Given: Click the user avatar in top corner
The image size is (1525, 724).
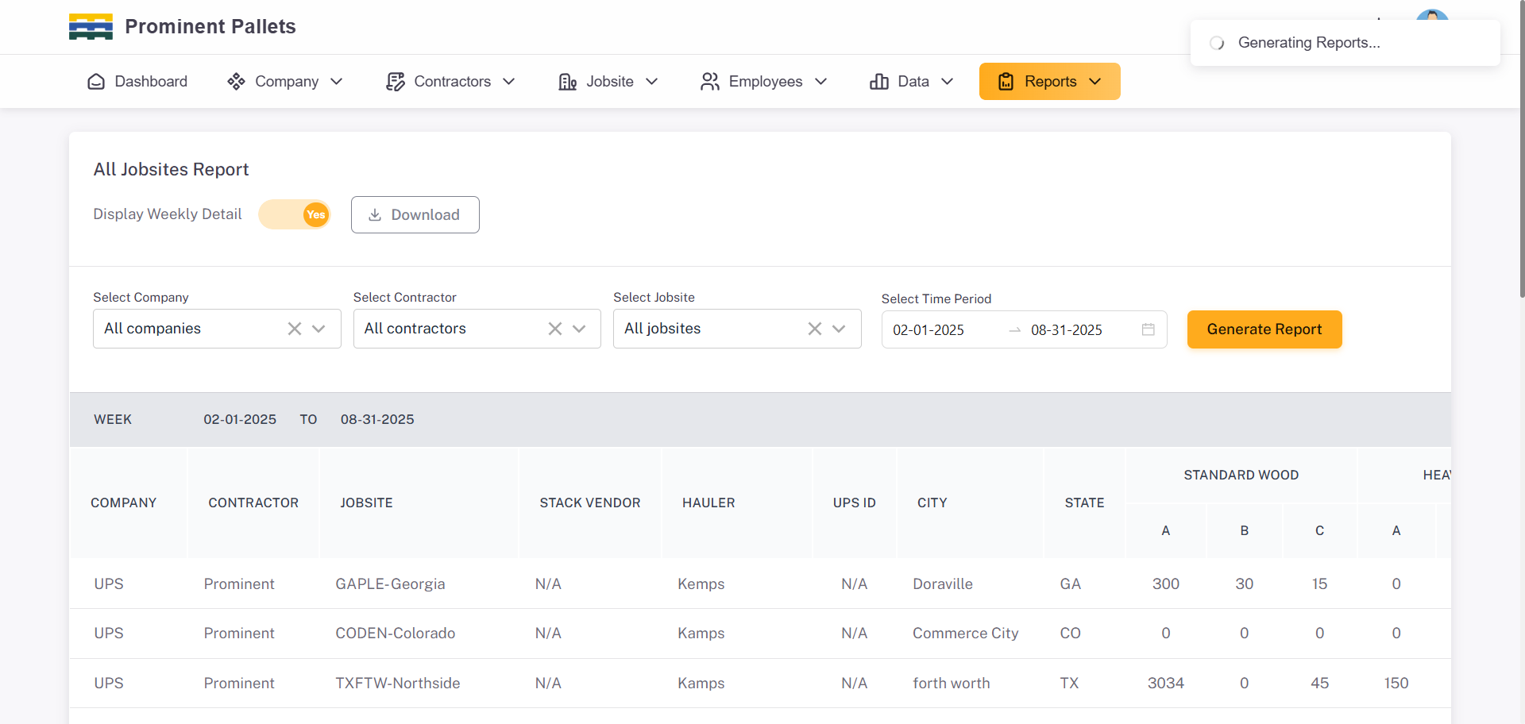Looking at the screenshot, I should pos(1431,14).
